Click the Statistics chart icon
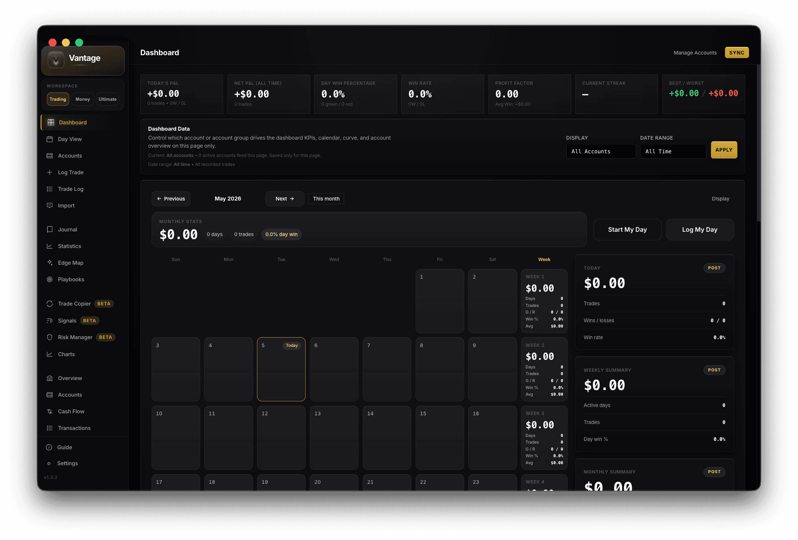The image size is (798, 540). 50,246
